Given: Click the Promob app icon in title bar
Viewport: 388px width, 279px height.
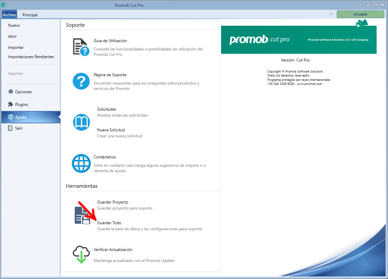Looking at the screenshot, I should pos(4,5).
